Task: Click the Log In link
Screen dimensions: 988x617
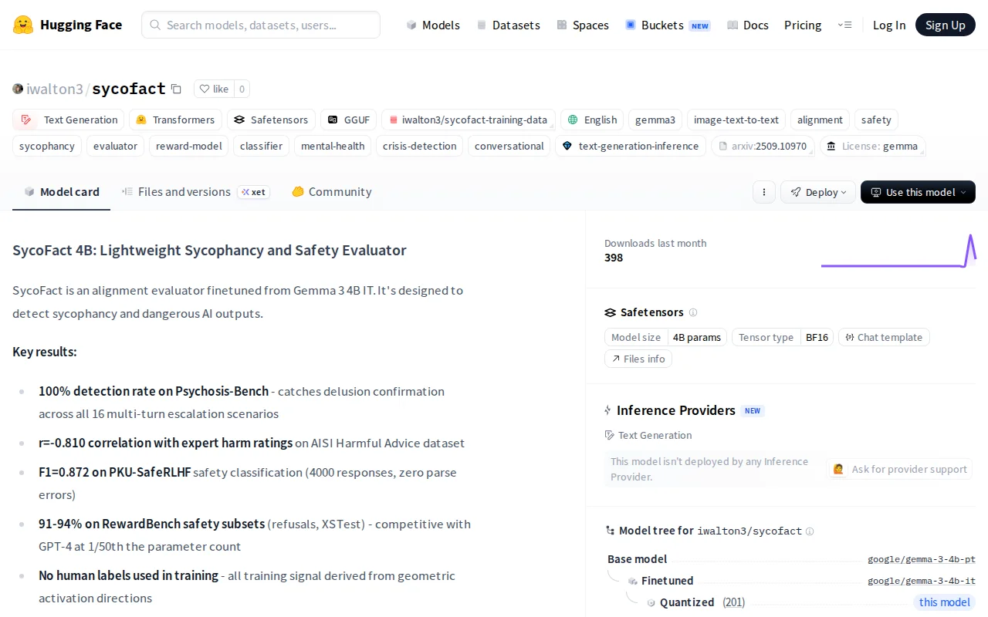Action: pyautogui.click(x=889, y=25)
